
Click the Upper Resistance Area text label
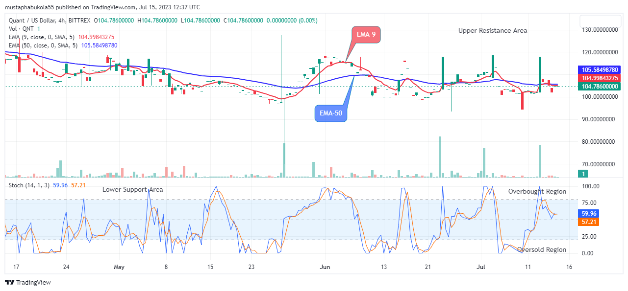493,30
